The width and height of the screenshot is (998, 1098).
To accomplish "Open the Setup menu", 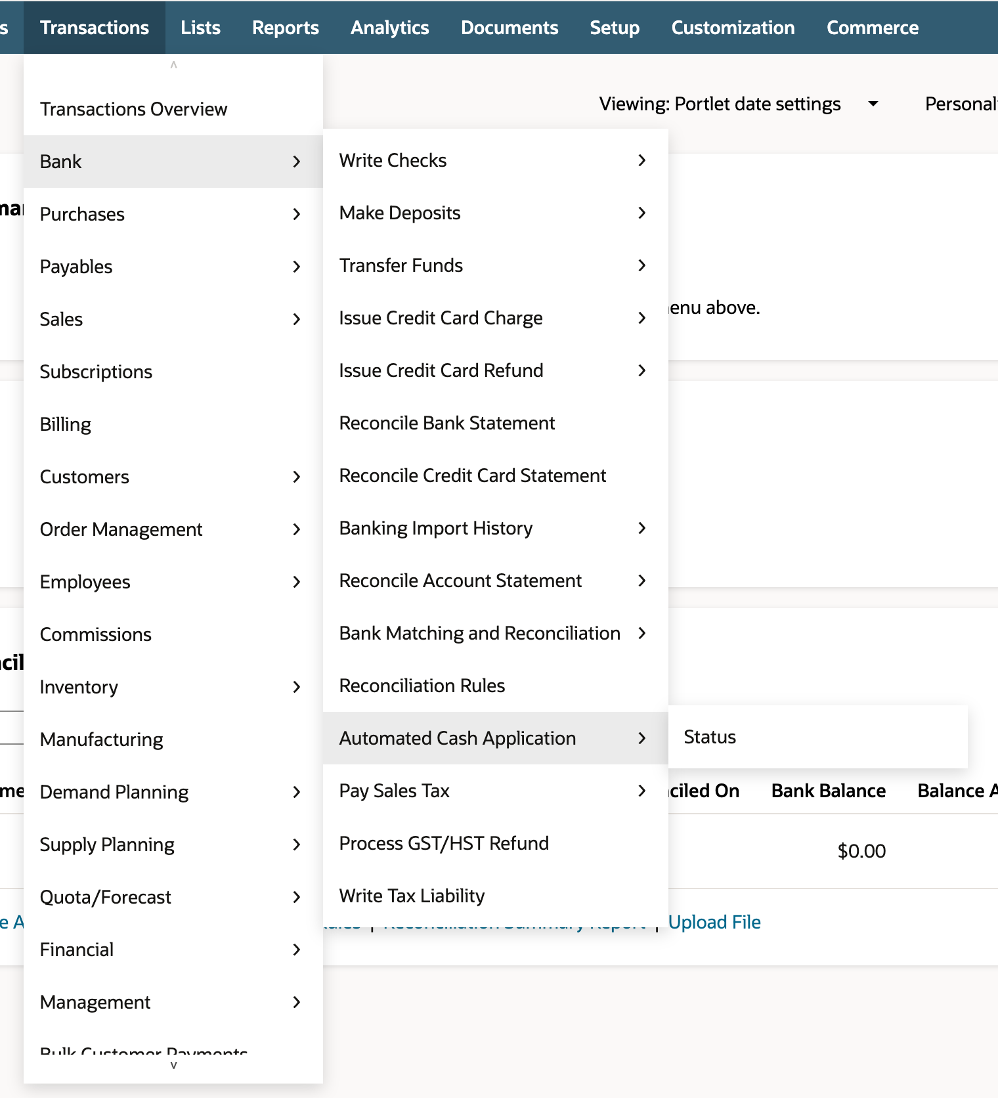I will click(x=615, y=28).
